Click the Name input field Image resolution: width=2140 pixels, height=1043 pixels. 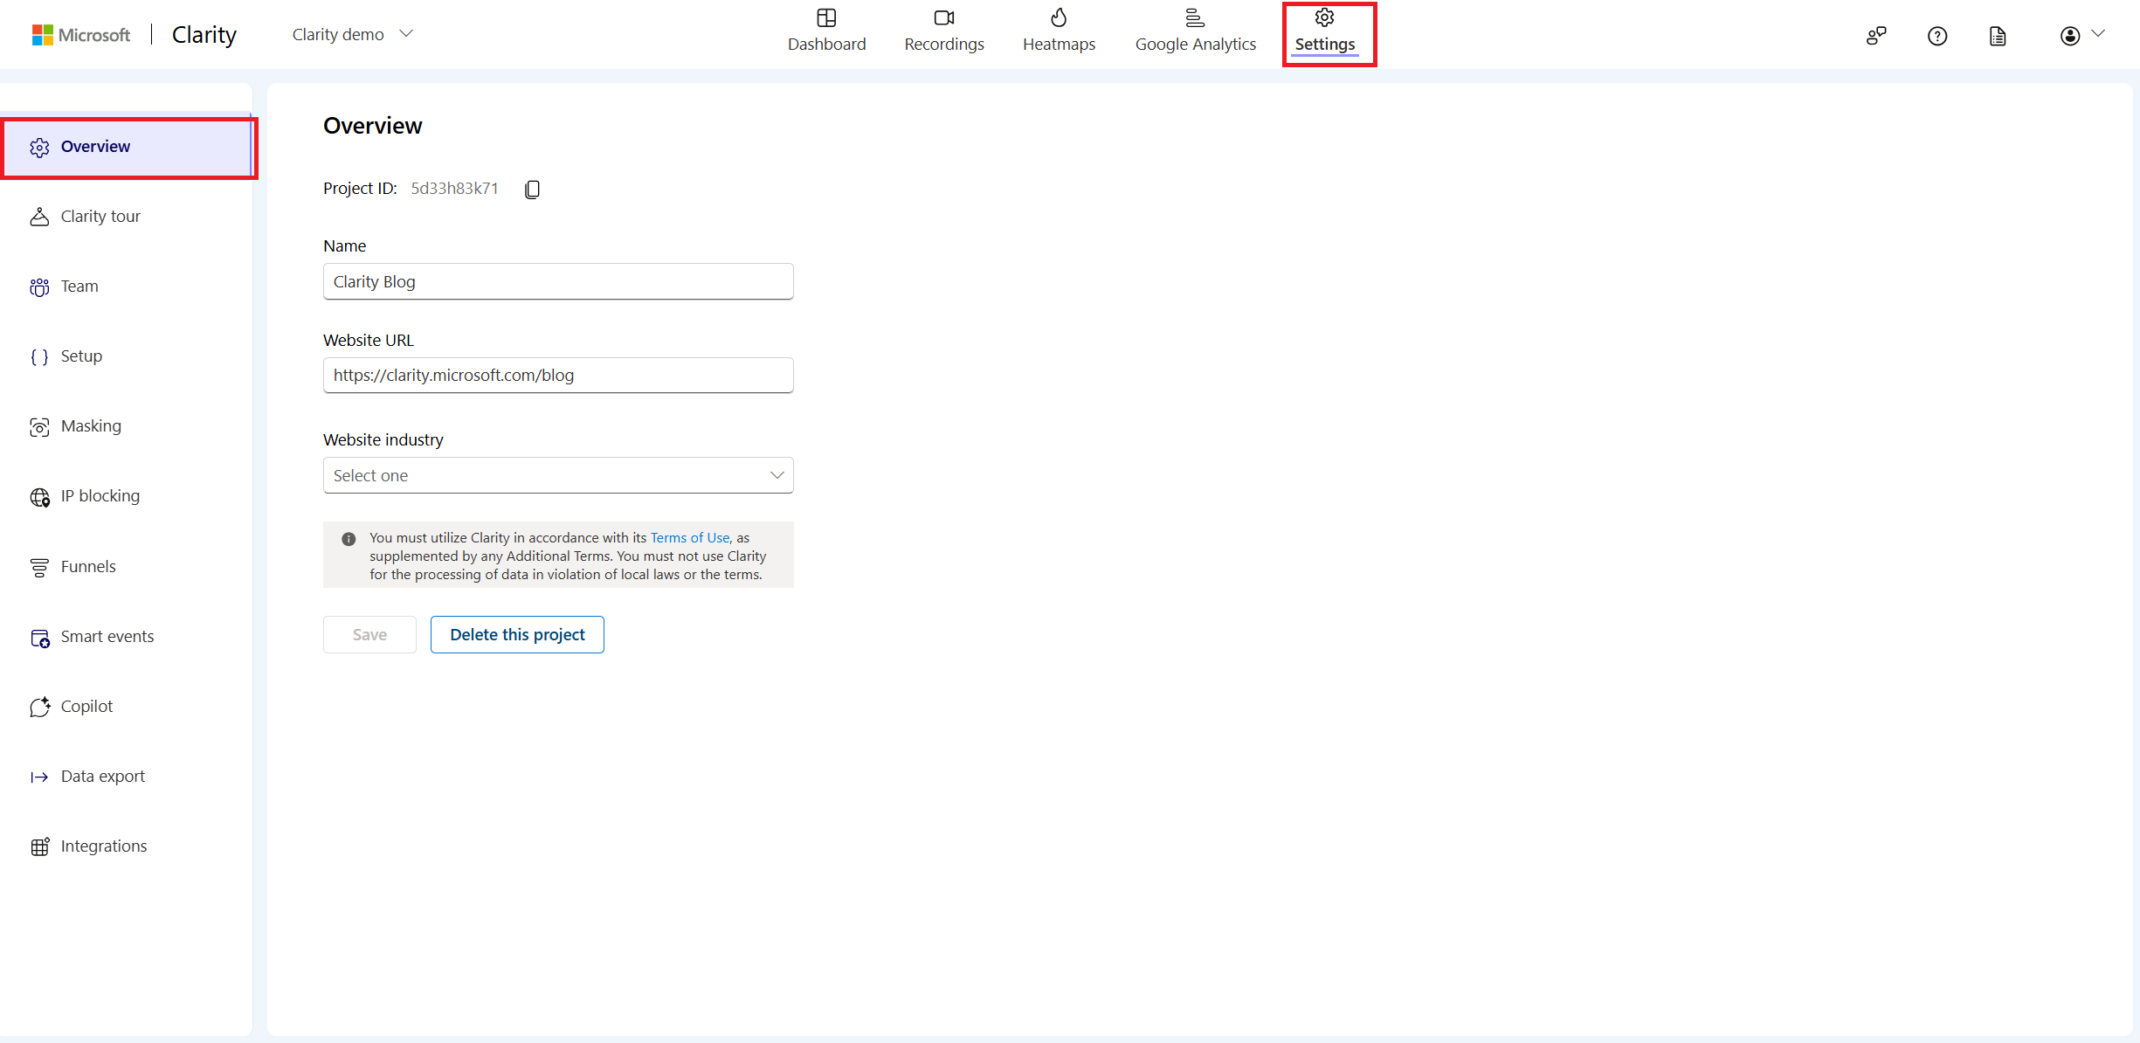[x=557, y=281]
